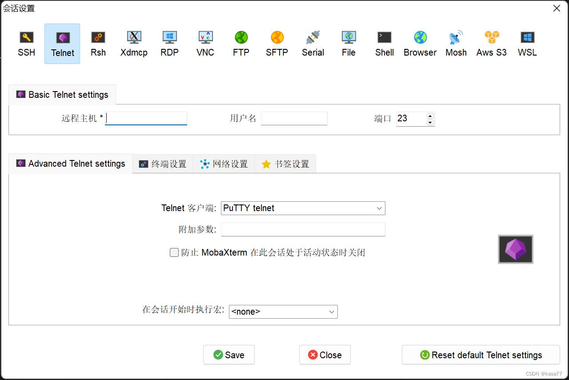Toggle 防止 MobaXterm 关闭 checkbox
569x380 pixels.
pyautogui.click(x=174, y=252)
